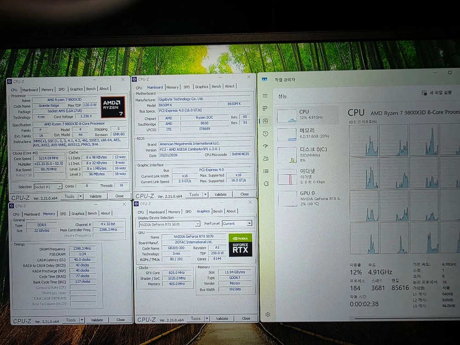
Task: Switch to SPD tab in CPU-Z graphics window
Action: coord(188,212)
